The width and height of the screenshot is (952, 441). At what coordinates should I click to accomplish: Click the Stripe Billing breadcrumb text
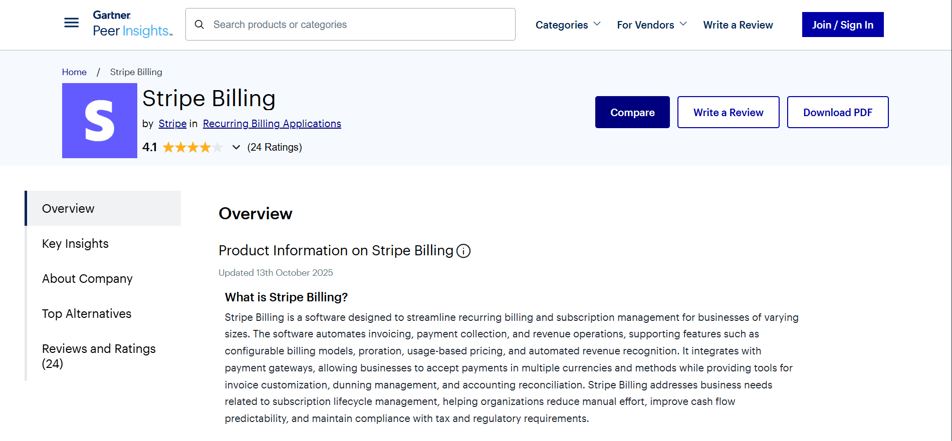(136, 72)
